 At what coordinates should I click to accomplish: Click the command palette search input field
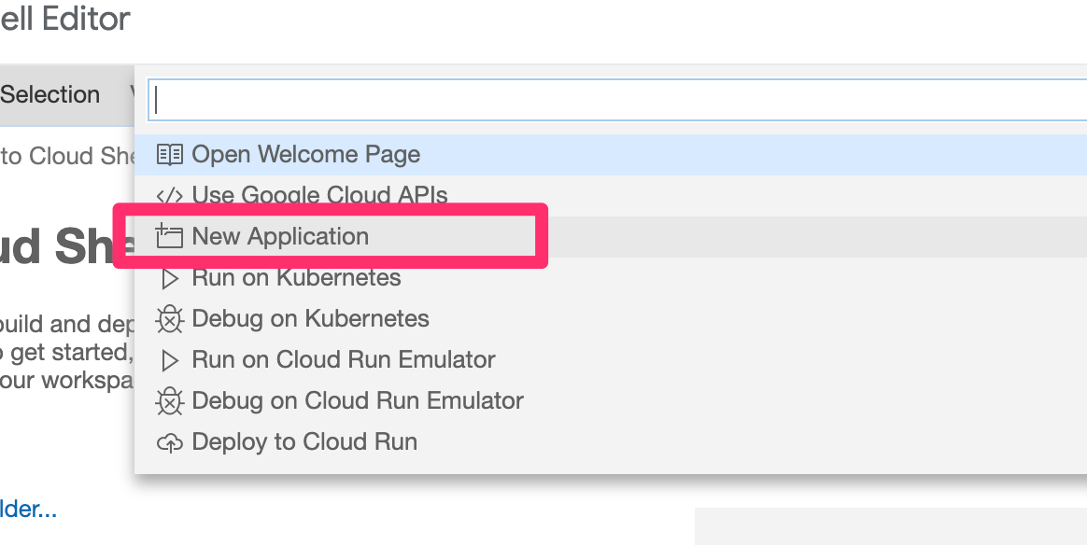(x=617, y=100)
